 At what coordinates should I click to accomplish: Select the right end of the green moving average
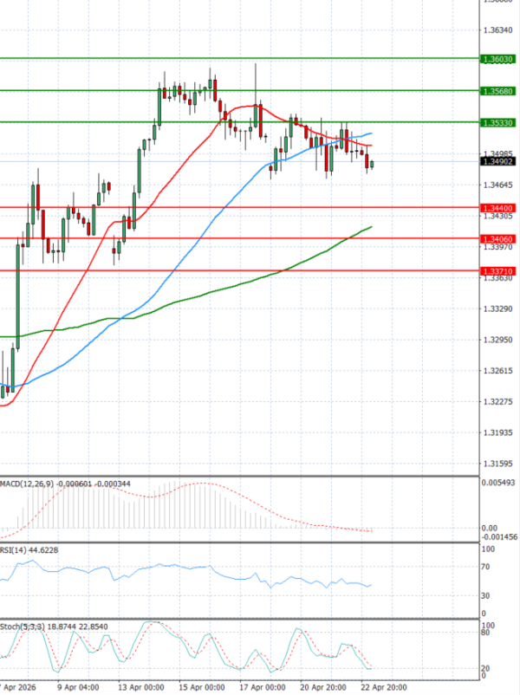371,227
